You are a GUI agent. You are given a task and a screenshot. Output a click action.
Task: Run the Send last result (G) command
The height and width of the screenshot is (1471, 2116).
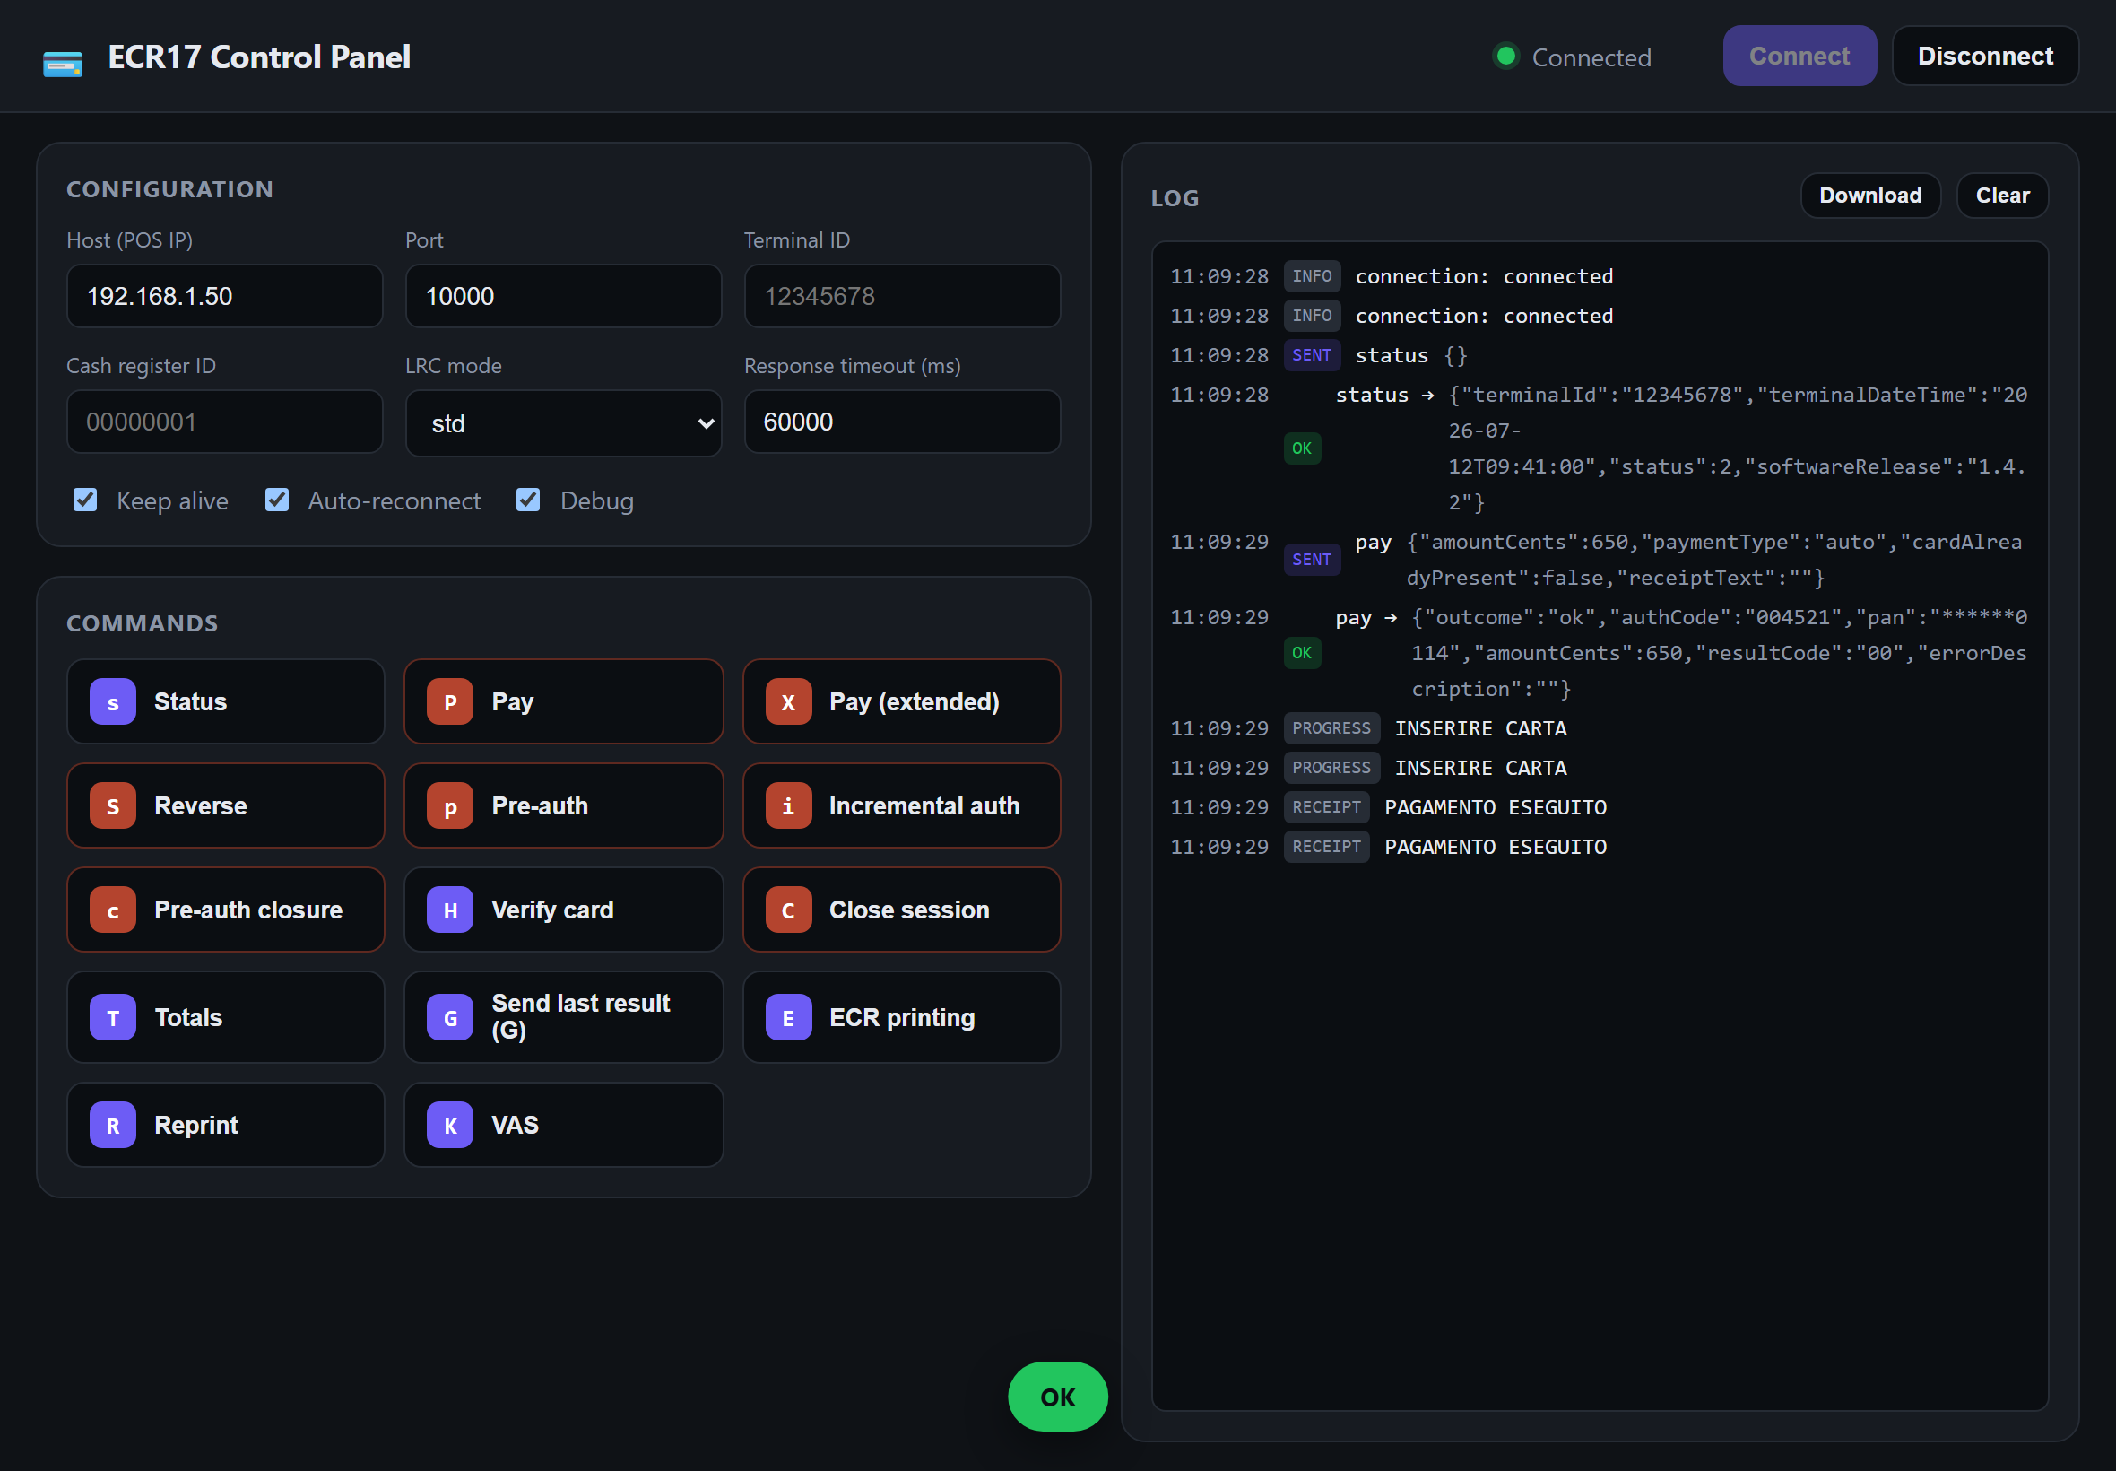[x=563, y=1017]
